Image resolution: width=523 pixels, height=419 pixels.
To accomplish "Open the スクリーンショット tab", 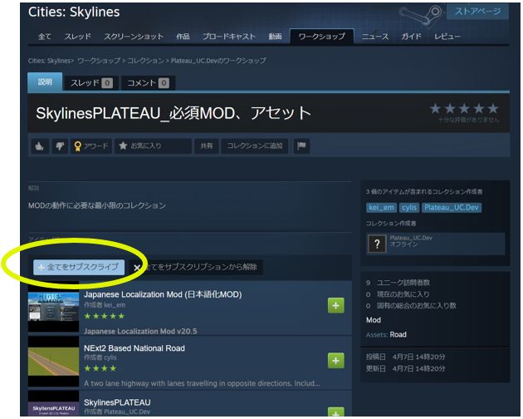I will [x=134, y=37].
